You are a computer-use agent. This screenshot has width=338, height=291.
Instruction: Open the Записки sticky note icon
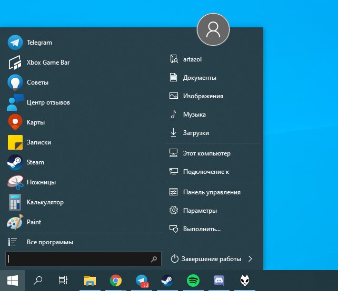[x=15, y=142]
